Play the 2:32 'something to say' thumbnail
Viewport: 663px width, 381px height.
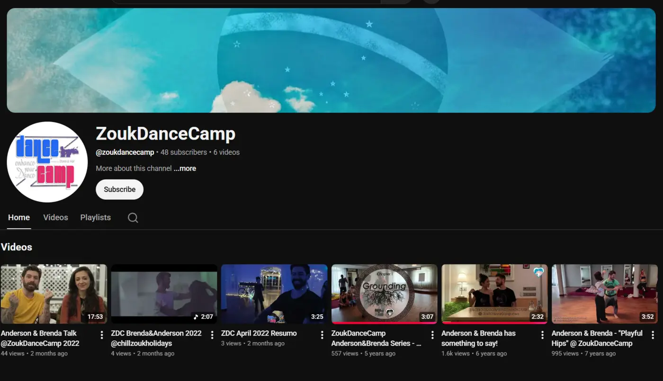coord(494,294)
